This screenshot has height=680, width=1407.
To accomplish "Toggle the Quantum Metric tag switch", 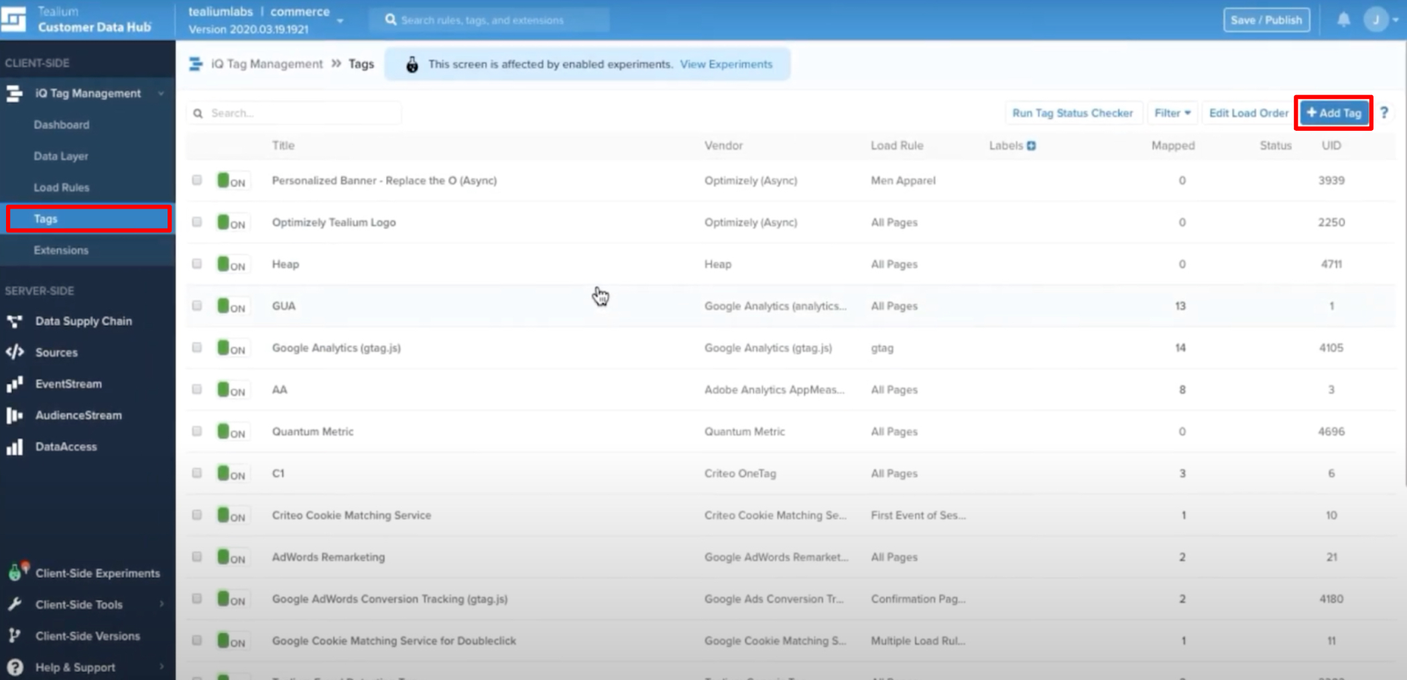I will point(233,431).
